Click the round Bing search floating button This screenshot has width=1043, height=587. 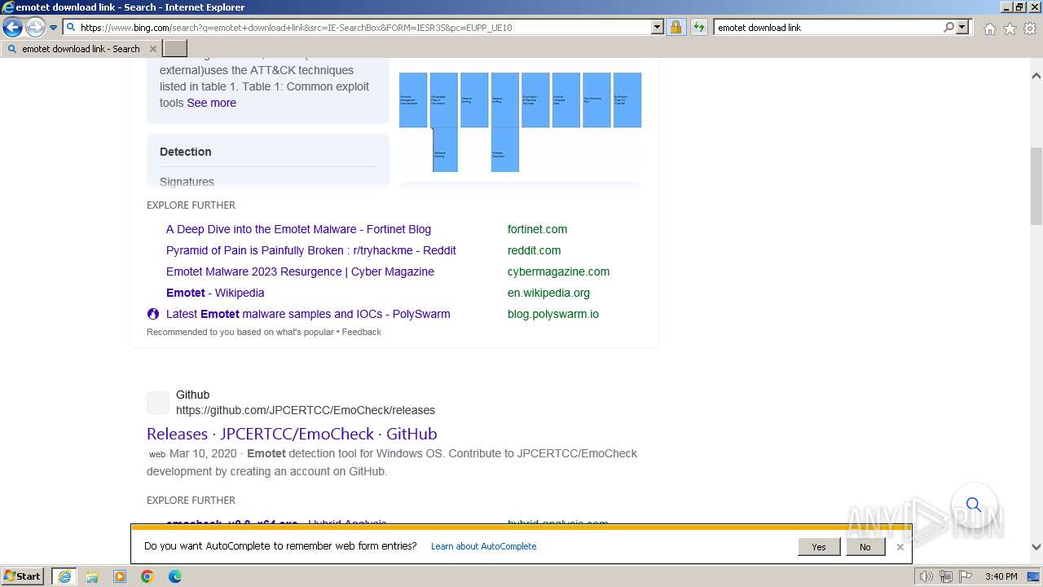point(974,505)
